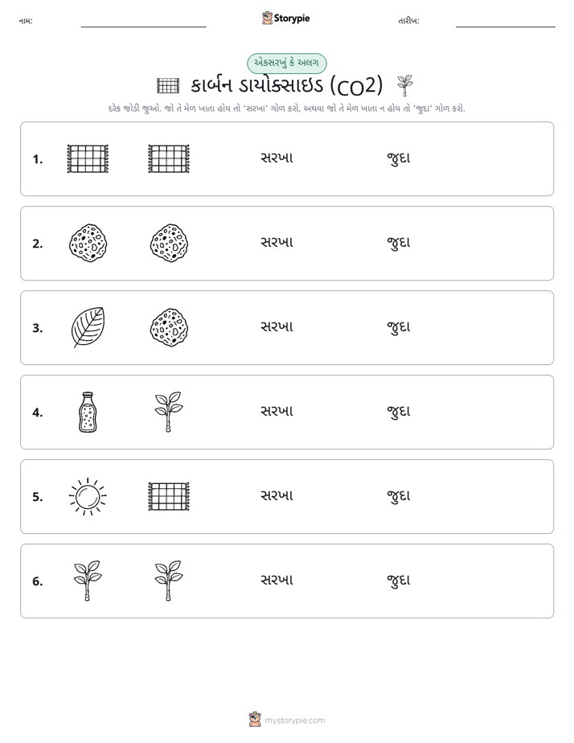Click the first cookie icon in row 2
Viewport: 574px width, 743px height.
pyautogui.click(x=88, y=243)
